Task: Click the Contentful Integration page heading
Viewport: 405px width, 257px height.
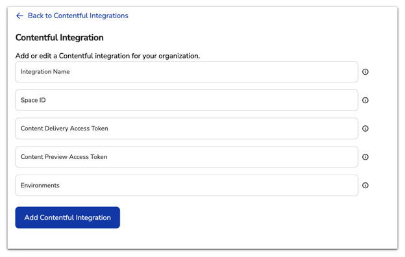Action: click(x=60, y=38)
